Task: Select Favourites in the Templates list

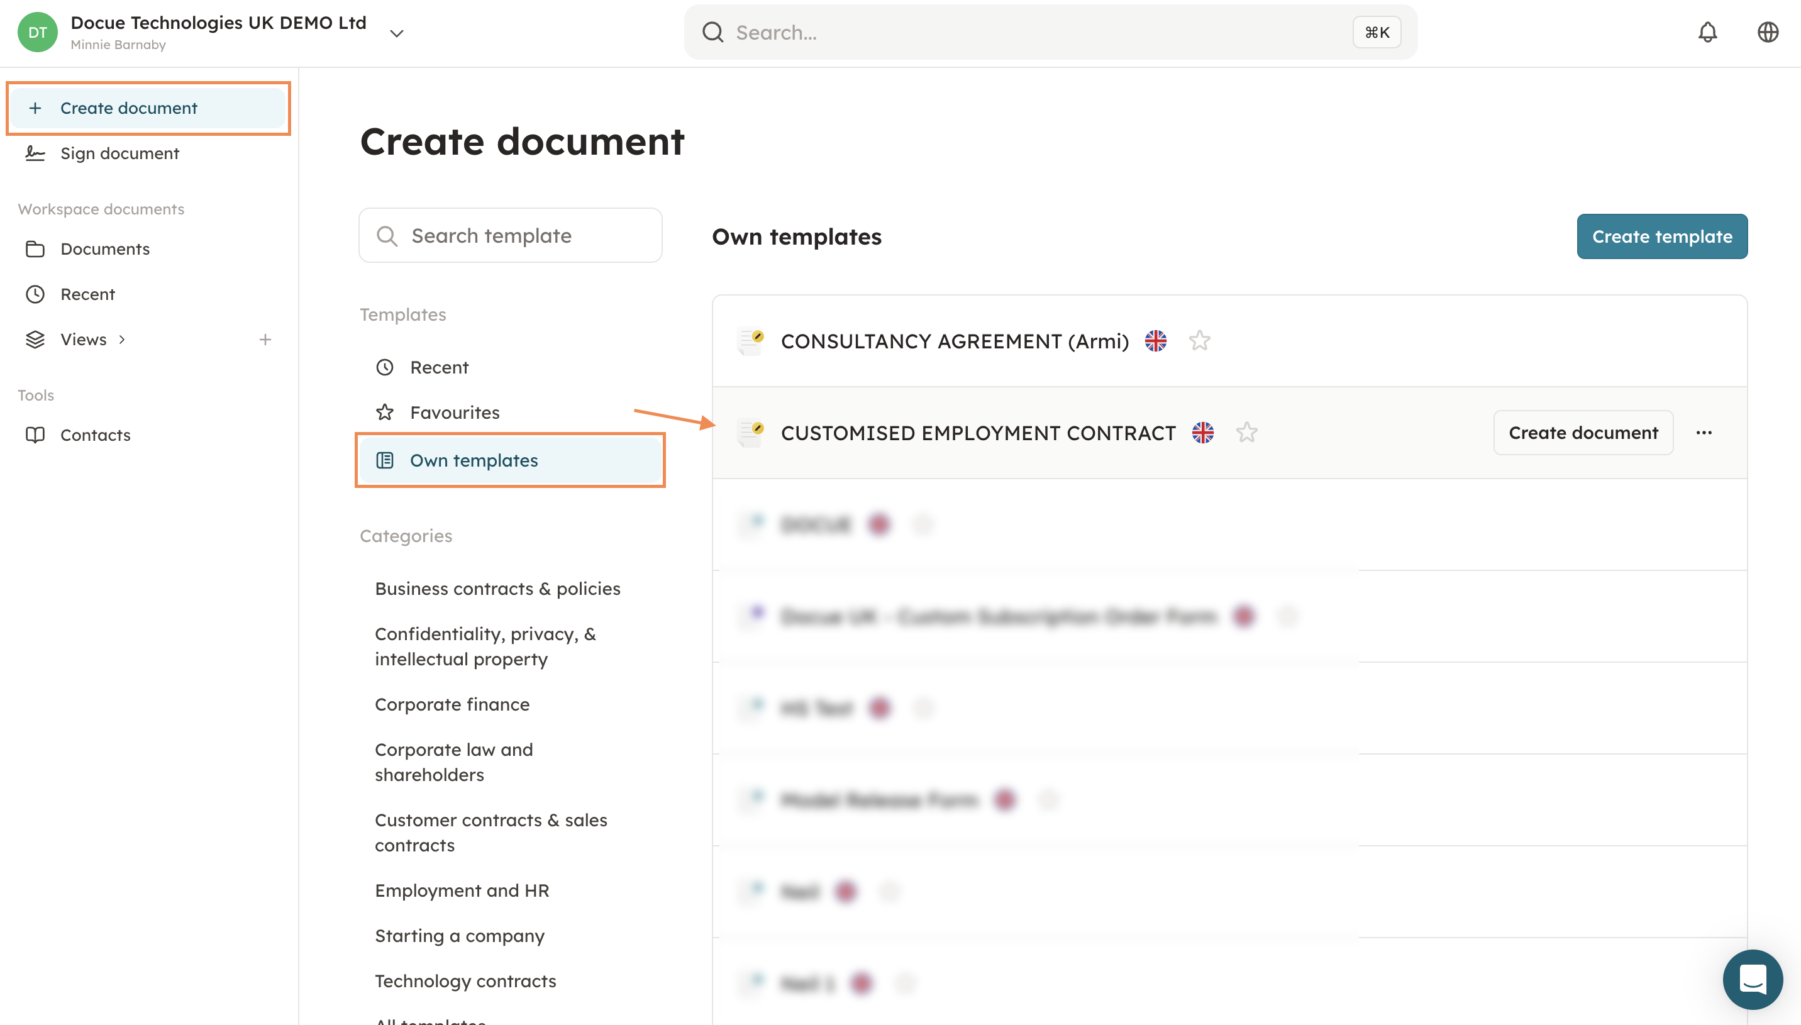Action: [x=455, y=413]
